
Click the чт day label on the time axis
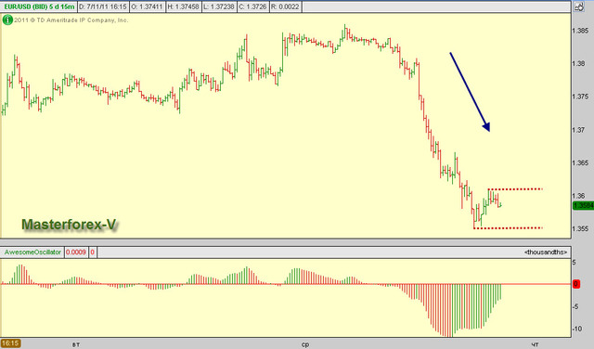(535, 344)
